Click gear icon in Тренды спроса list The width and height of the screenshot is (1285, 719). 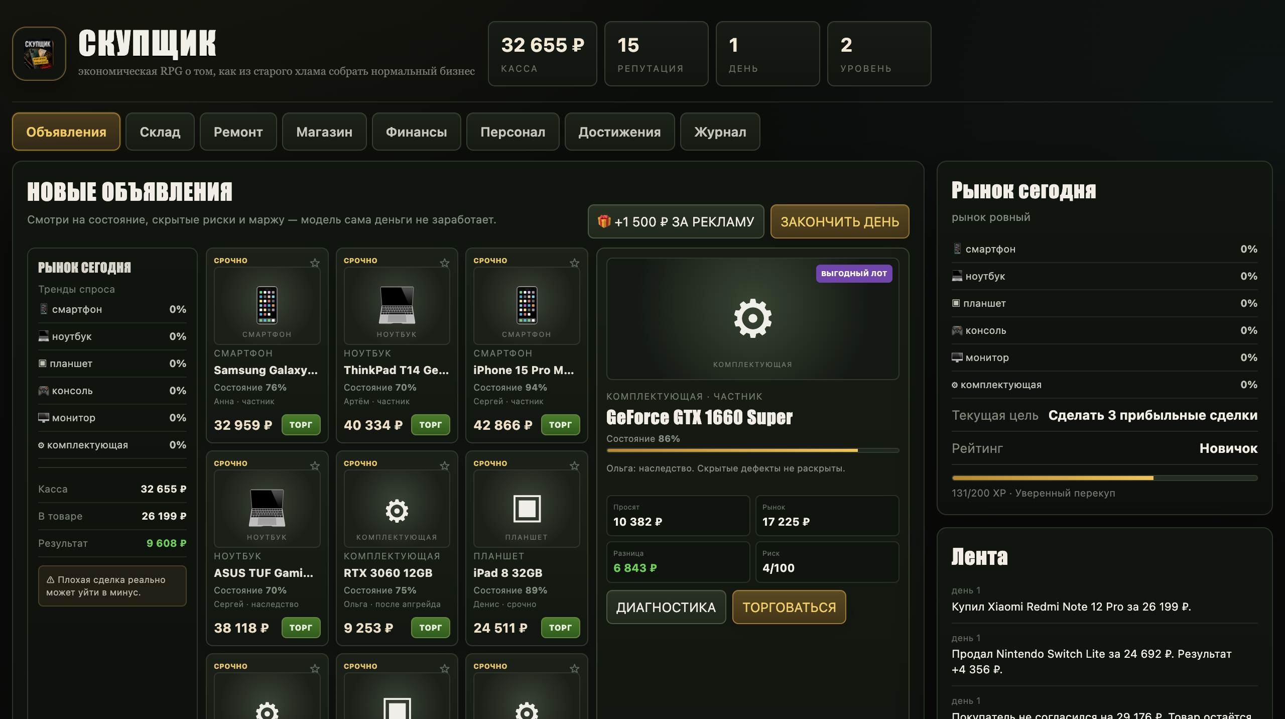tap(41, 445)
